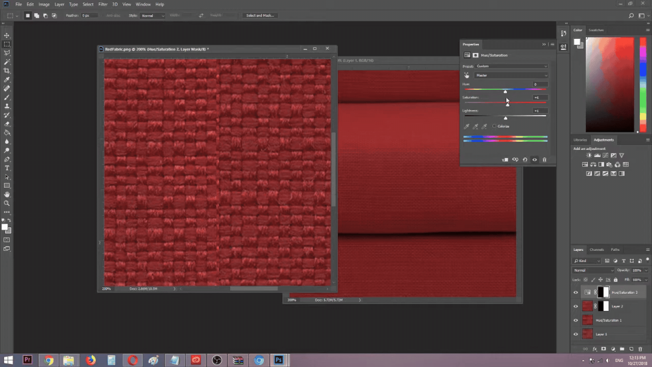Hide the Layer 1 layer
652x367 pixels.
coord(576,334)
